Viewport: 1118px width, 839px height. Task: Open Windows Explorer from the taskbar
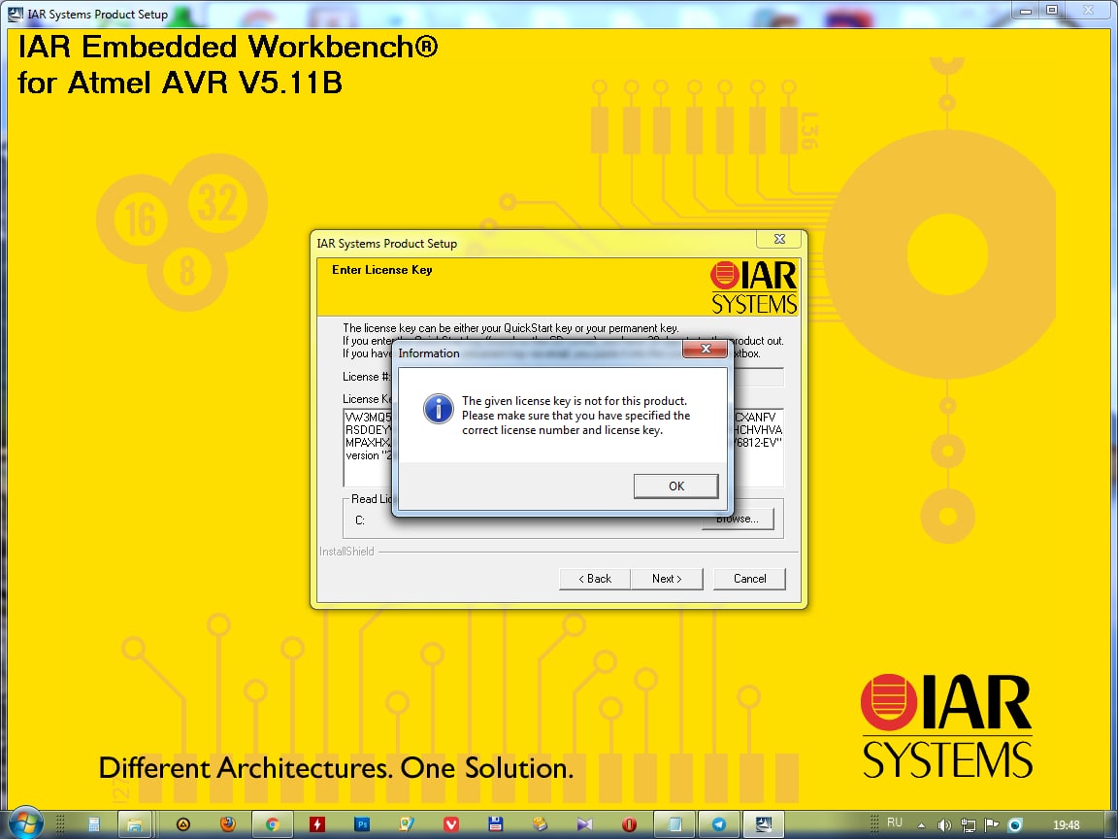click(x=134, y=824)
